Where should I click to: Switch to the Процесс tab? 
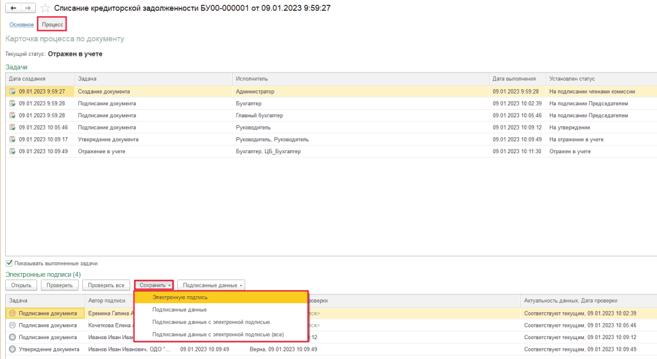tap(53, 25)
